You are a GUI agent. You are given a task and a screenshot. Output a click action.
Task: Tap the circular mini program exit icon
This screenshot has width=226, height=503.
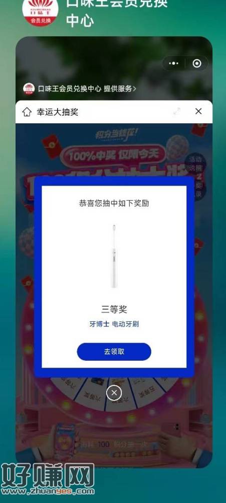(x=197, y=63)
